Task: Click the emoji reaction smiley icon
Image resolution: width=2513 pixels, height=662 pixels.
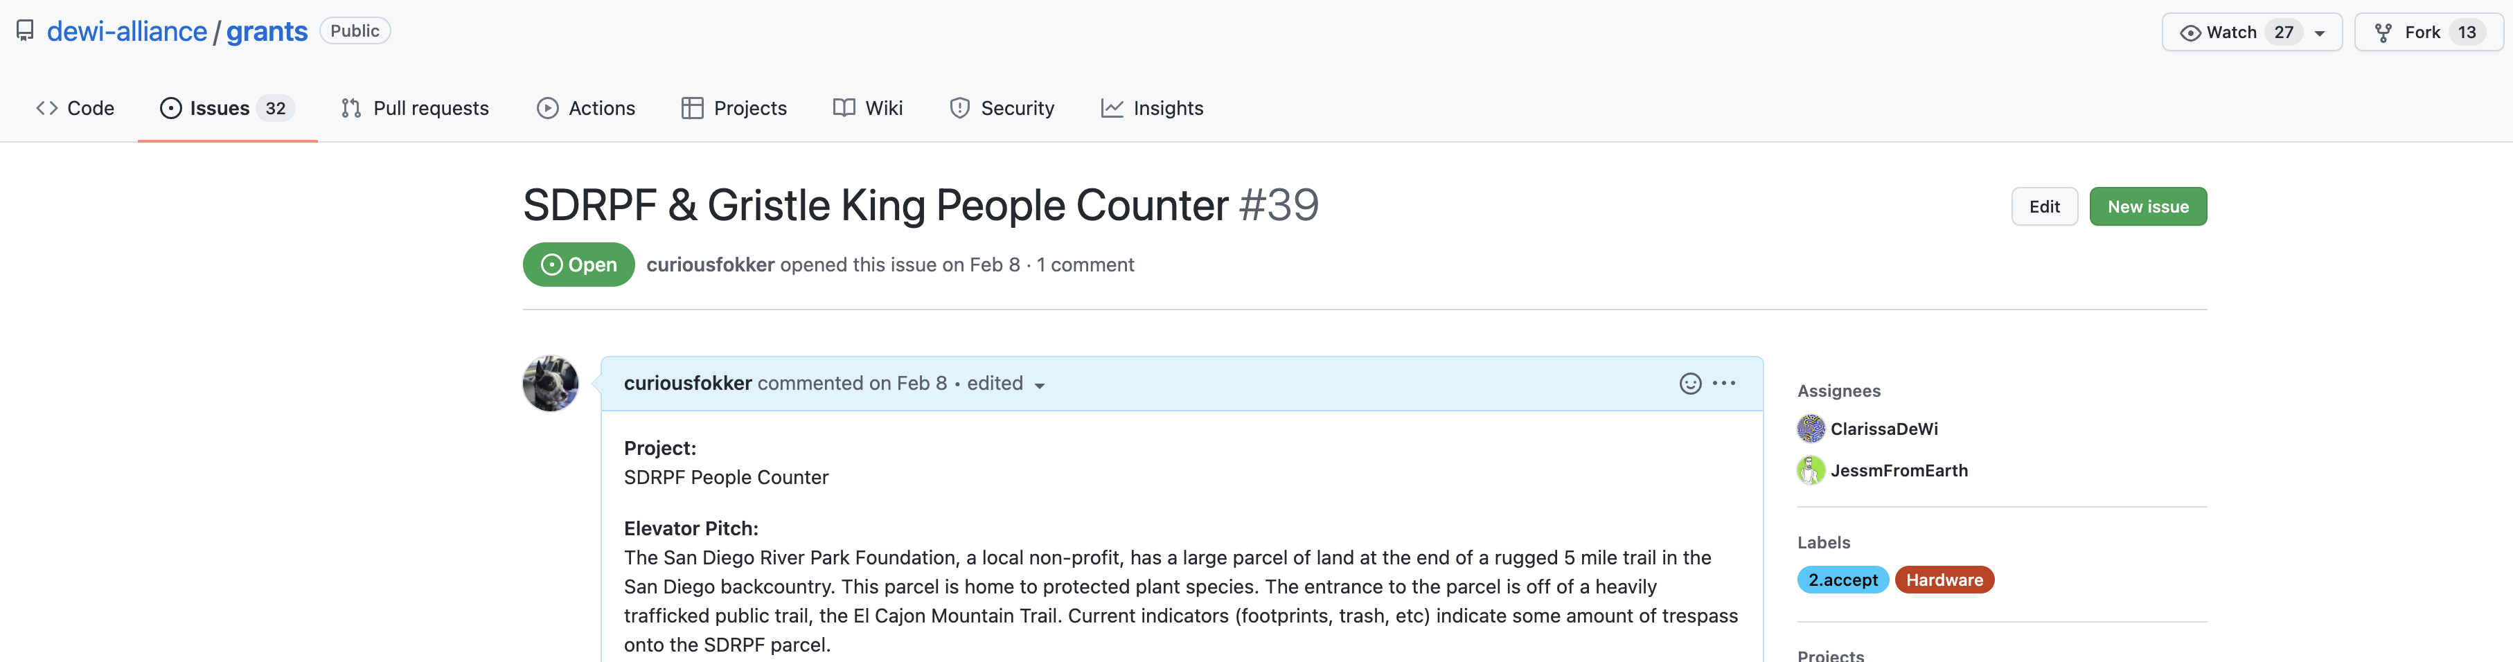Action: pyautogui.click(x=1689, y=383)
